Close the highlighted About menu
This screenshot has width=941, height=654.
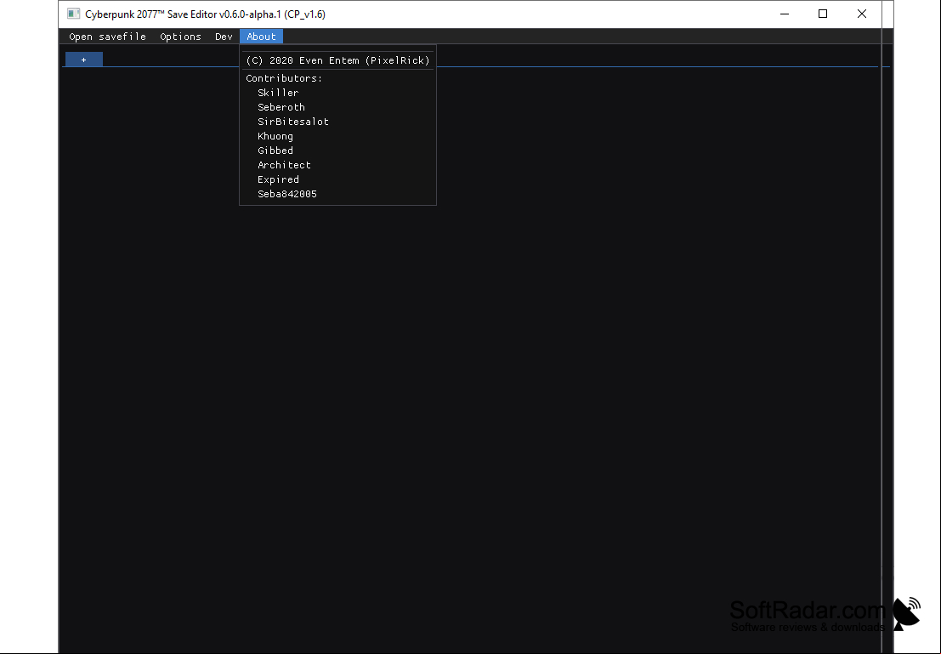click(x=262, y=37)
